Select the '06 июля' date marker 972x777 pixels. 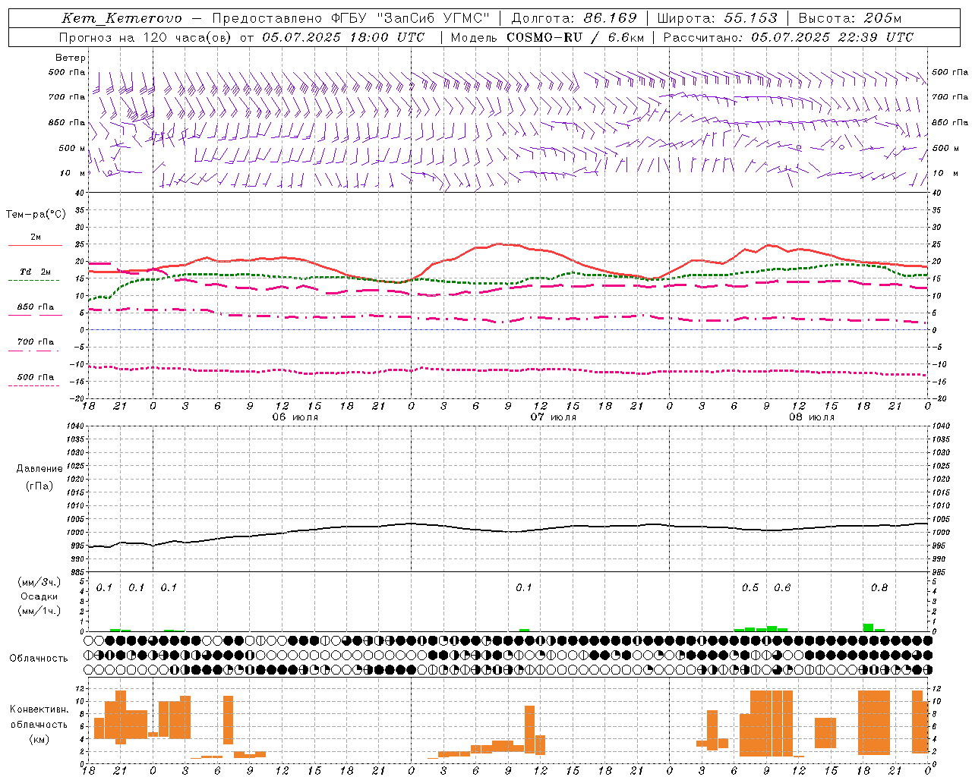tap(295, 417)
